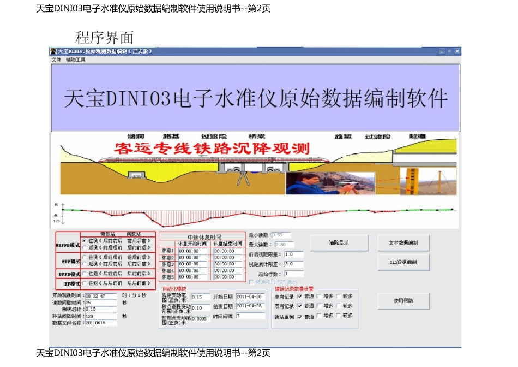The height and width of the screenshot is (367, 518).
Task: Click 休息3 休息开始时间 field
Action: pos(192,264)
